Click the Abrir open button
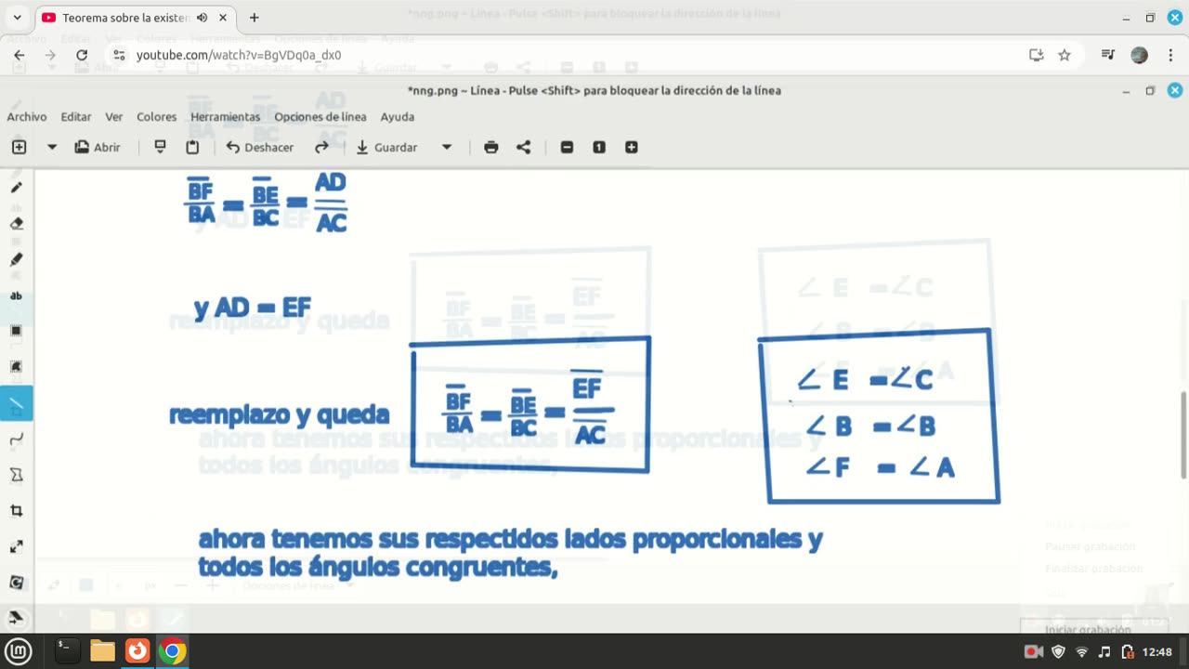This screenshot has width=1189, height=669. [98, 147]
